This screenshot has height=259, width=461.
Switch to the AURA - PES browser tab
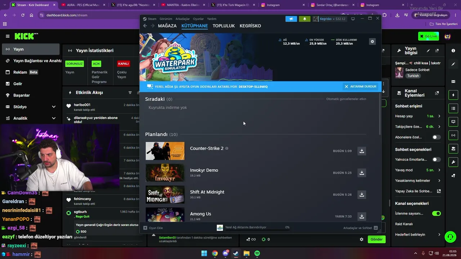click(x=82, y=5)
